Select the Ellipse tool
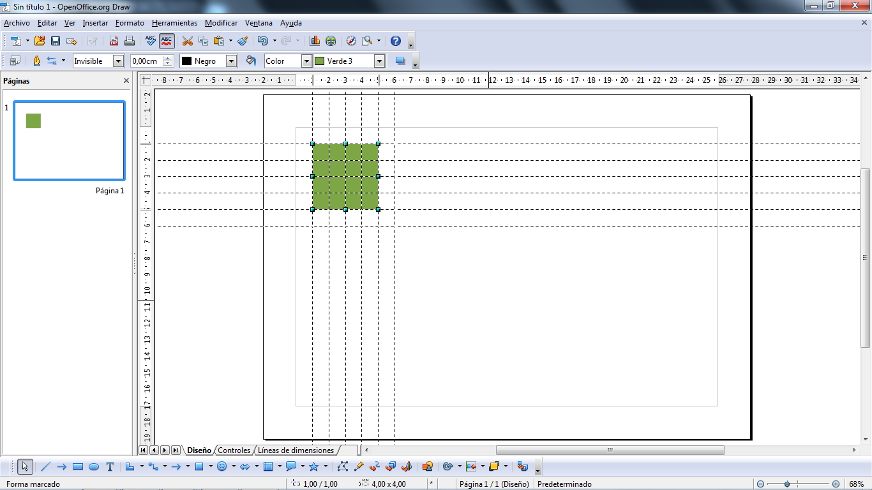 click(94, 466)
